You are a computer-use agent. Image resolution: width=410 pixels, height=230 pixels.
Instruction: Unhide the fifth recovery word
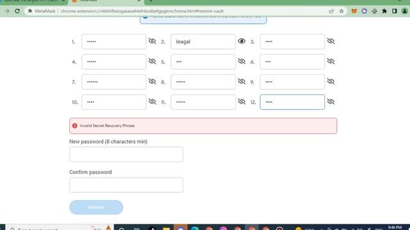coord(242,61)
